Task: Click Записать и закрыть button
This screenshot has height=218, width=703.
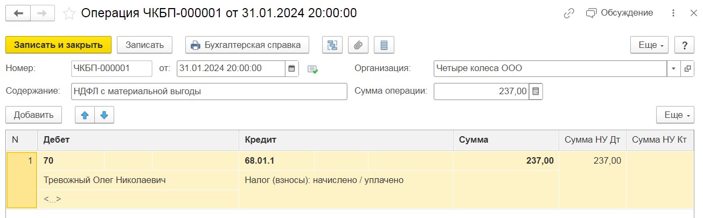Action: point(58,45)
